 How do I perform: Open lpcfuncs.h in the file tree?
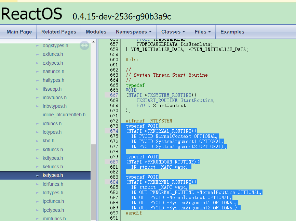[53, 201]
